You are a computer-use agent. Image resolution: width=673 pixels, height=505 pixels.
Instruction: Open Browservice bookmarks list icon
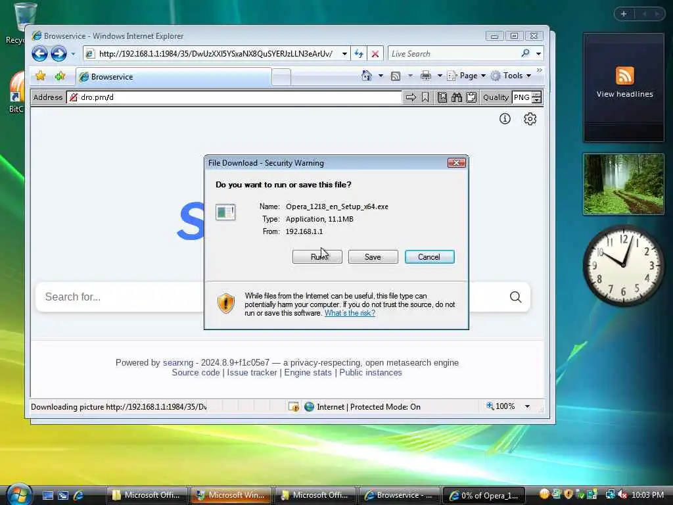(442, 97)
